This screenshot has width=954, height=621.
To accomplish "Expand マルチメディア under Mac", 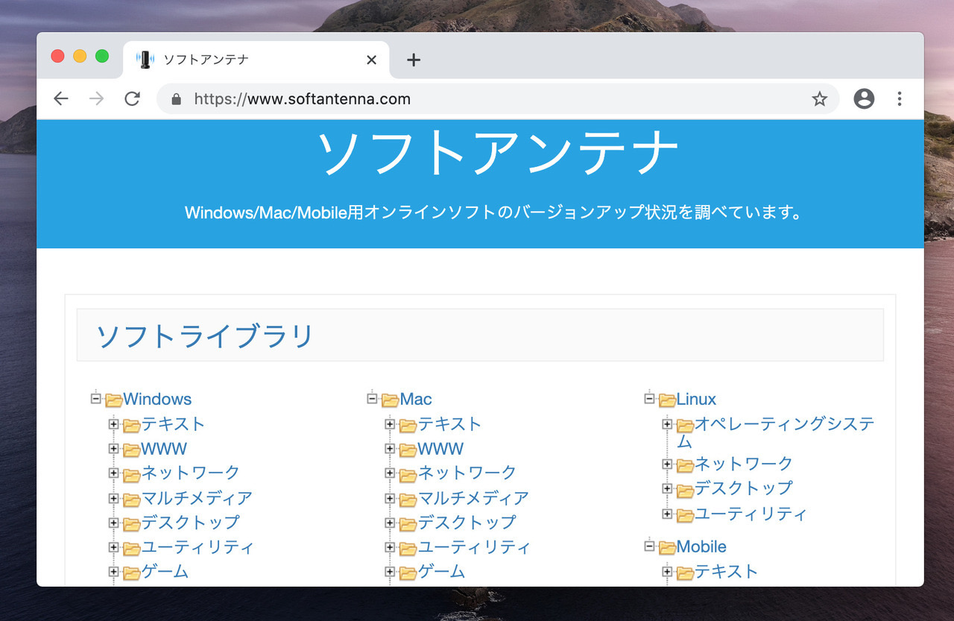I will pos(390,498).
